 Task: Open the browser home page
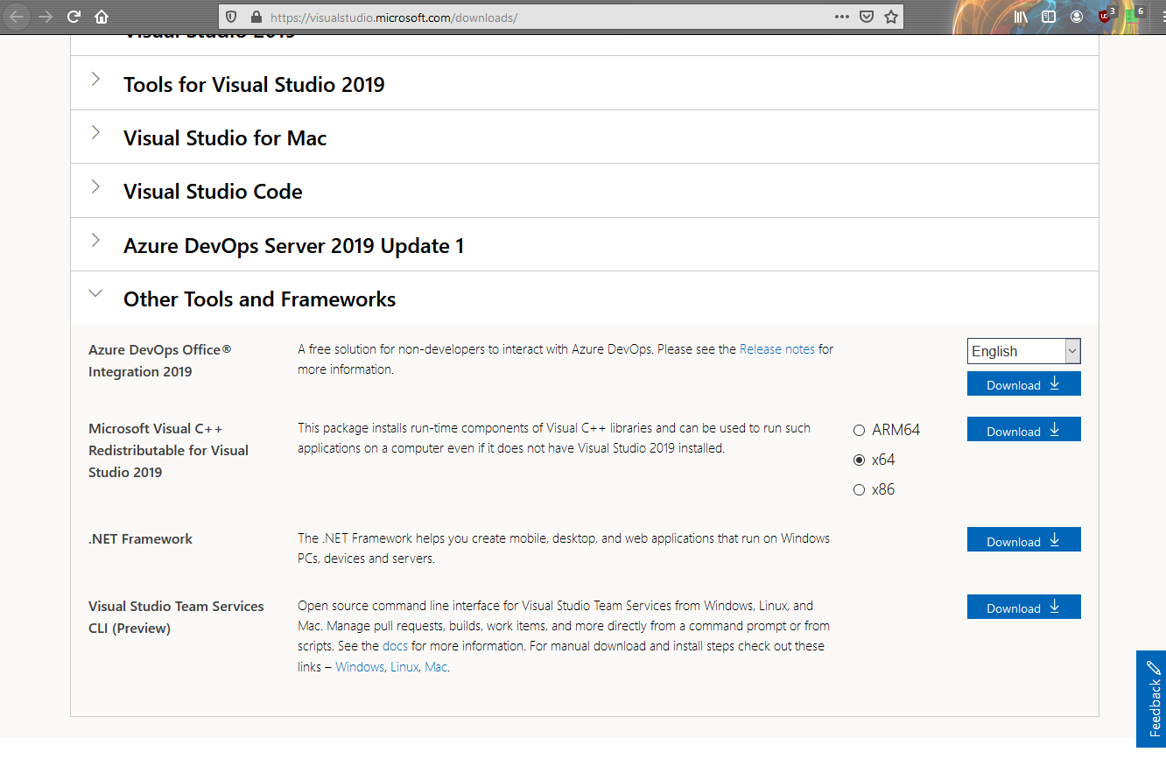[x=102, y=17]
